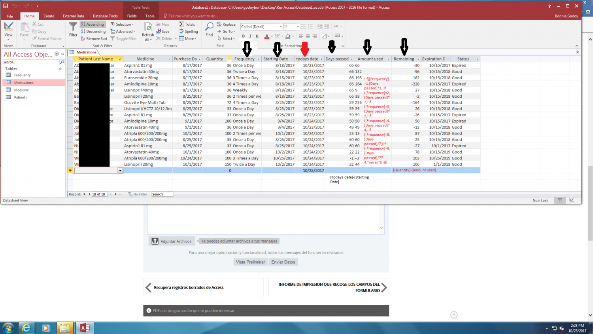Switch to Design View icon in status bar
The height and width of the screenshot is (334, 593).
pyautogui.click(x=572, y=201)
